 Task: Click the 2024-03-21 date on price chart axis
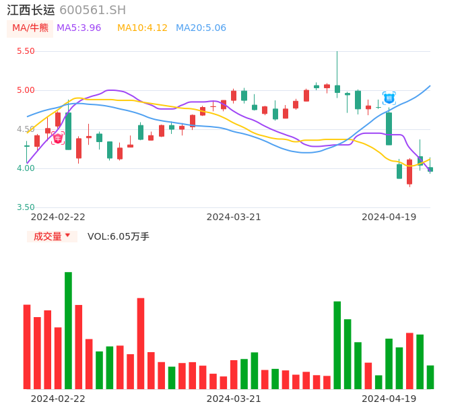coord(234,217)
